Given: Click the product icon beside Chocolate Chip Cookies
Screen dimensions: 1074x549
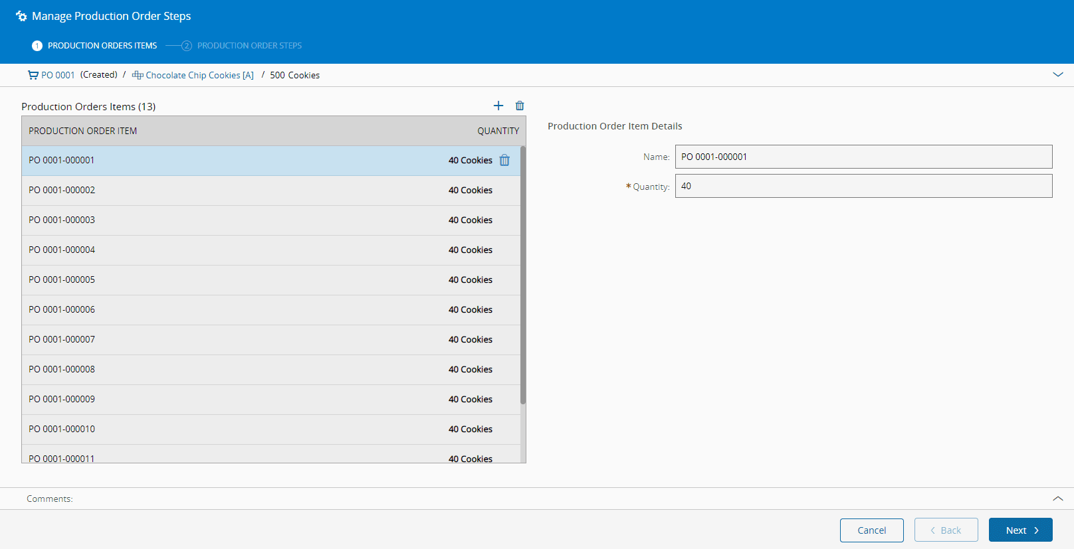Looking at the screenshot, I should click(138, 75).
